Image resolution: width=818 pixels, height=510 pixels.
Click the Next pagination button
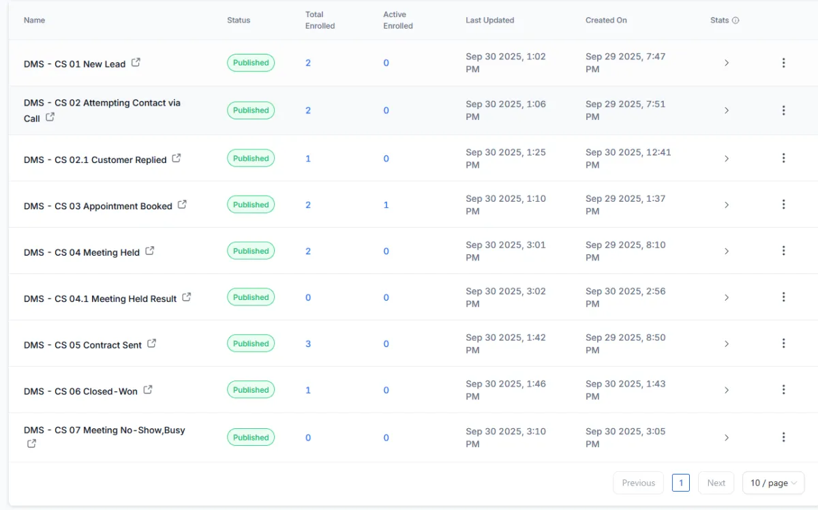716,483
